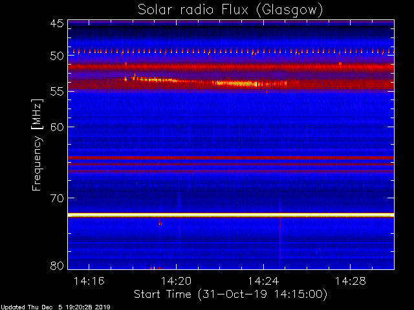Screen dimensions: 414x310
Task: Click the "Frequency [MHz]" axis label
Action: pos(37,145)
